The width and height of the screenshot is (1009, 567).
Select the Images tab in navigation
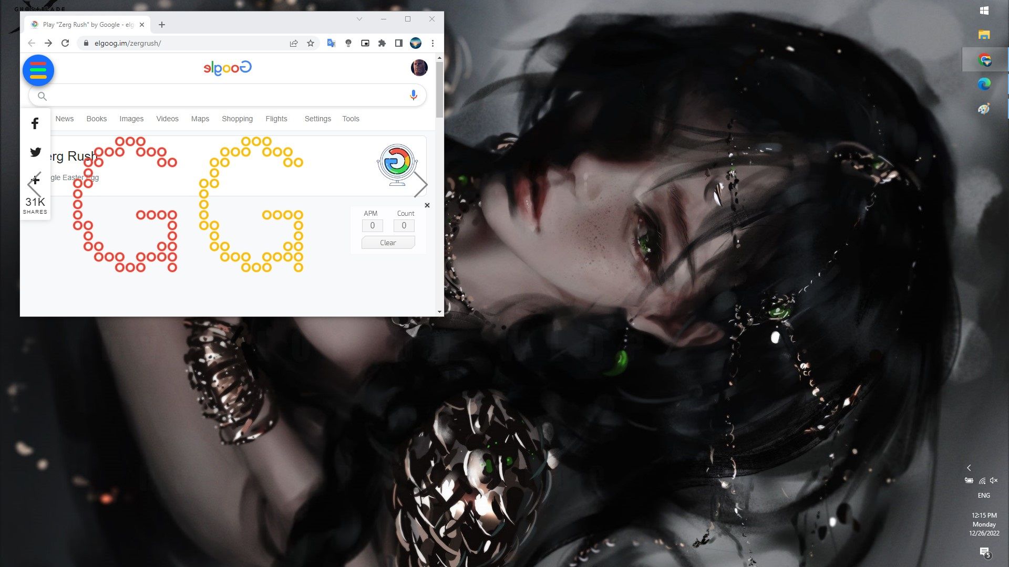[131, 118]
